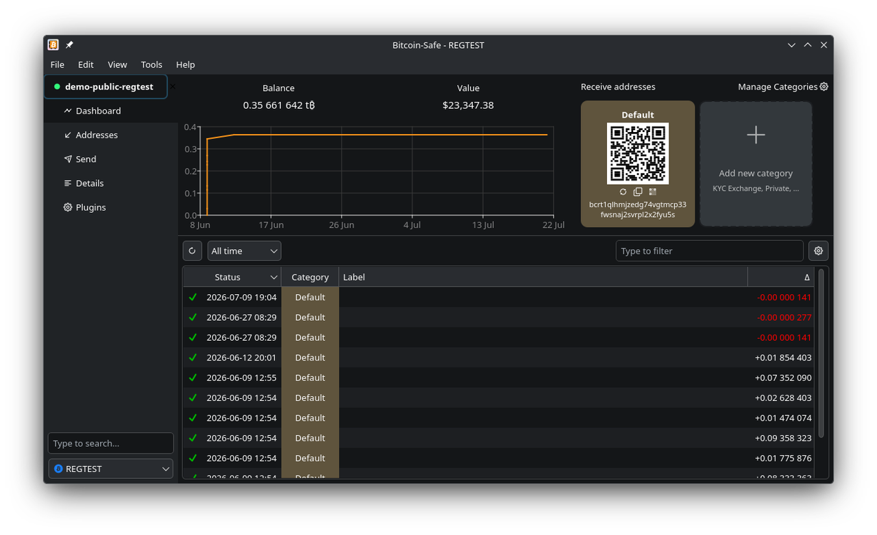The height and width of the screenshot is (535, 877).
Task: Select the amount +0.01 854 403
Action: (x=783, y=358)
